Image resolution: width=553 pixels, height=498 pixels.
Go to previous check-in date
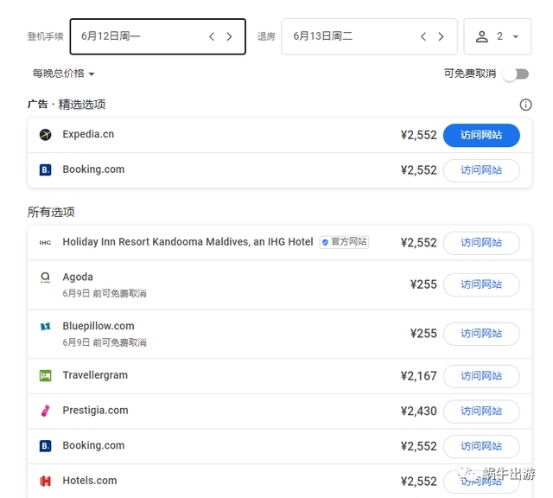212,36
